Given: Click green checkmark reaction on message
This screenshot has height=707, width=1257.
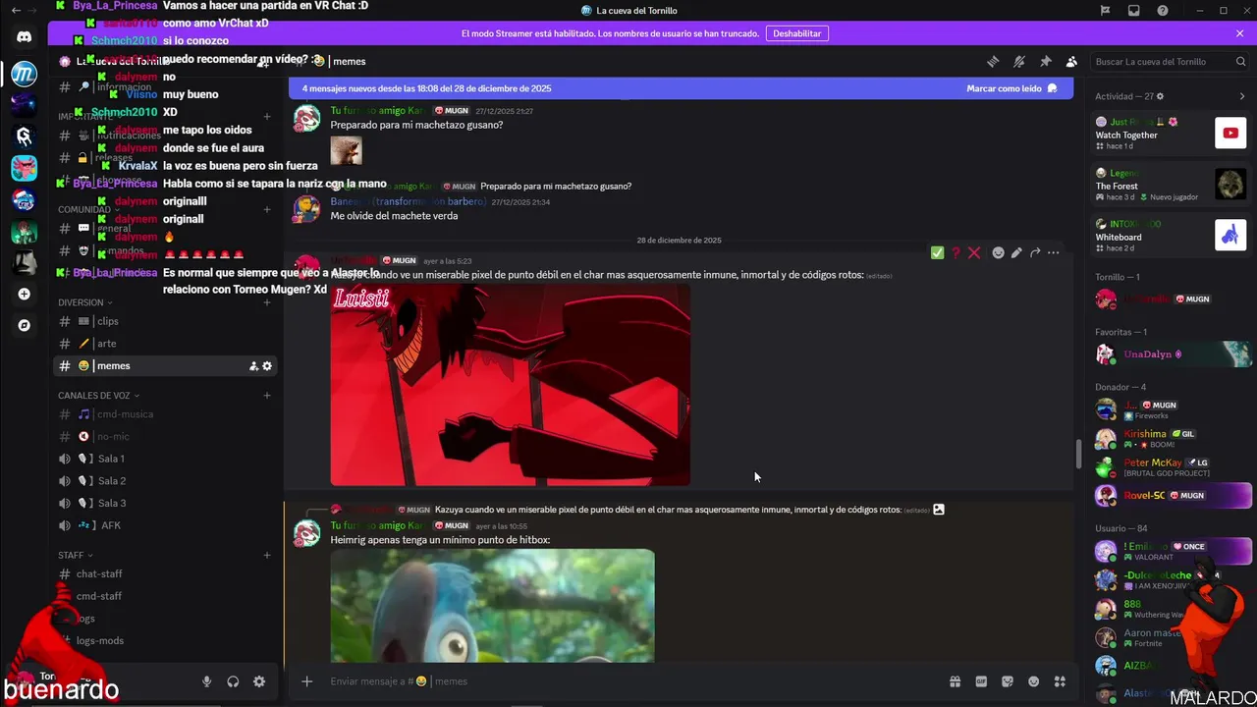Looking at the screenshot, I should click(x=937, y=252).
